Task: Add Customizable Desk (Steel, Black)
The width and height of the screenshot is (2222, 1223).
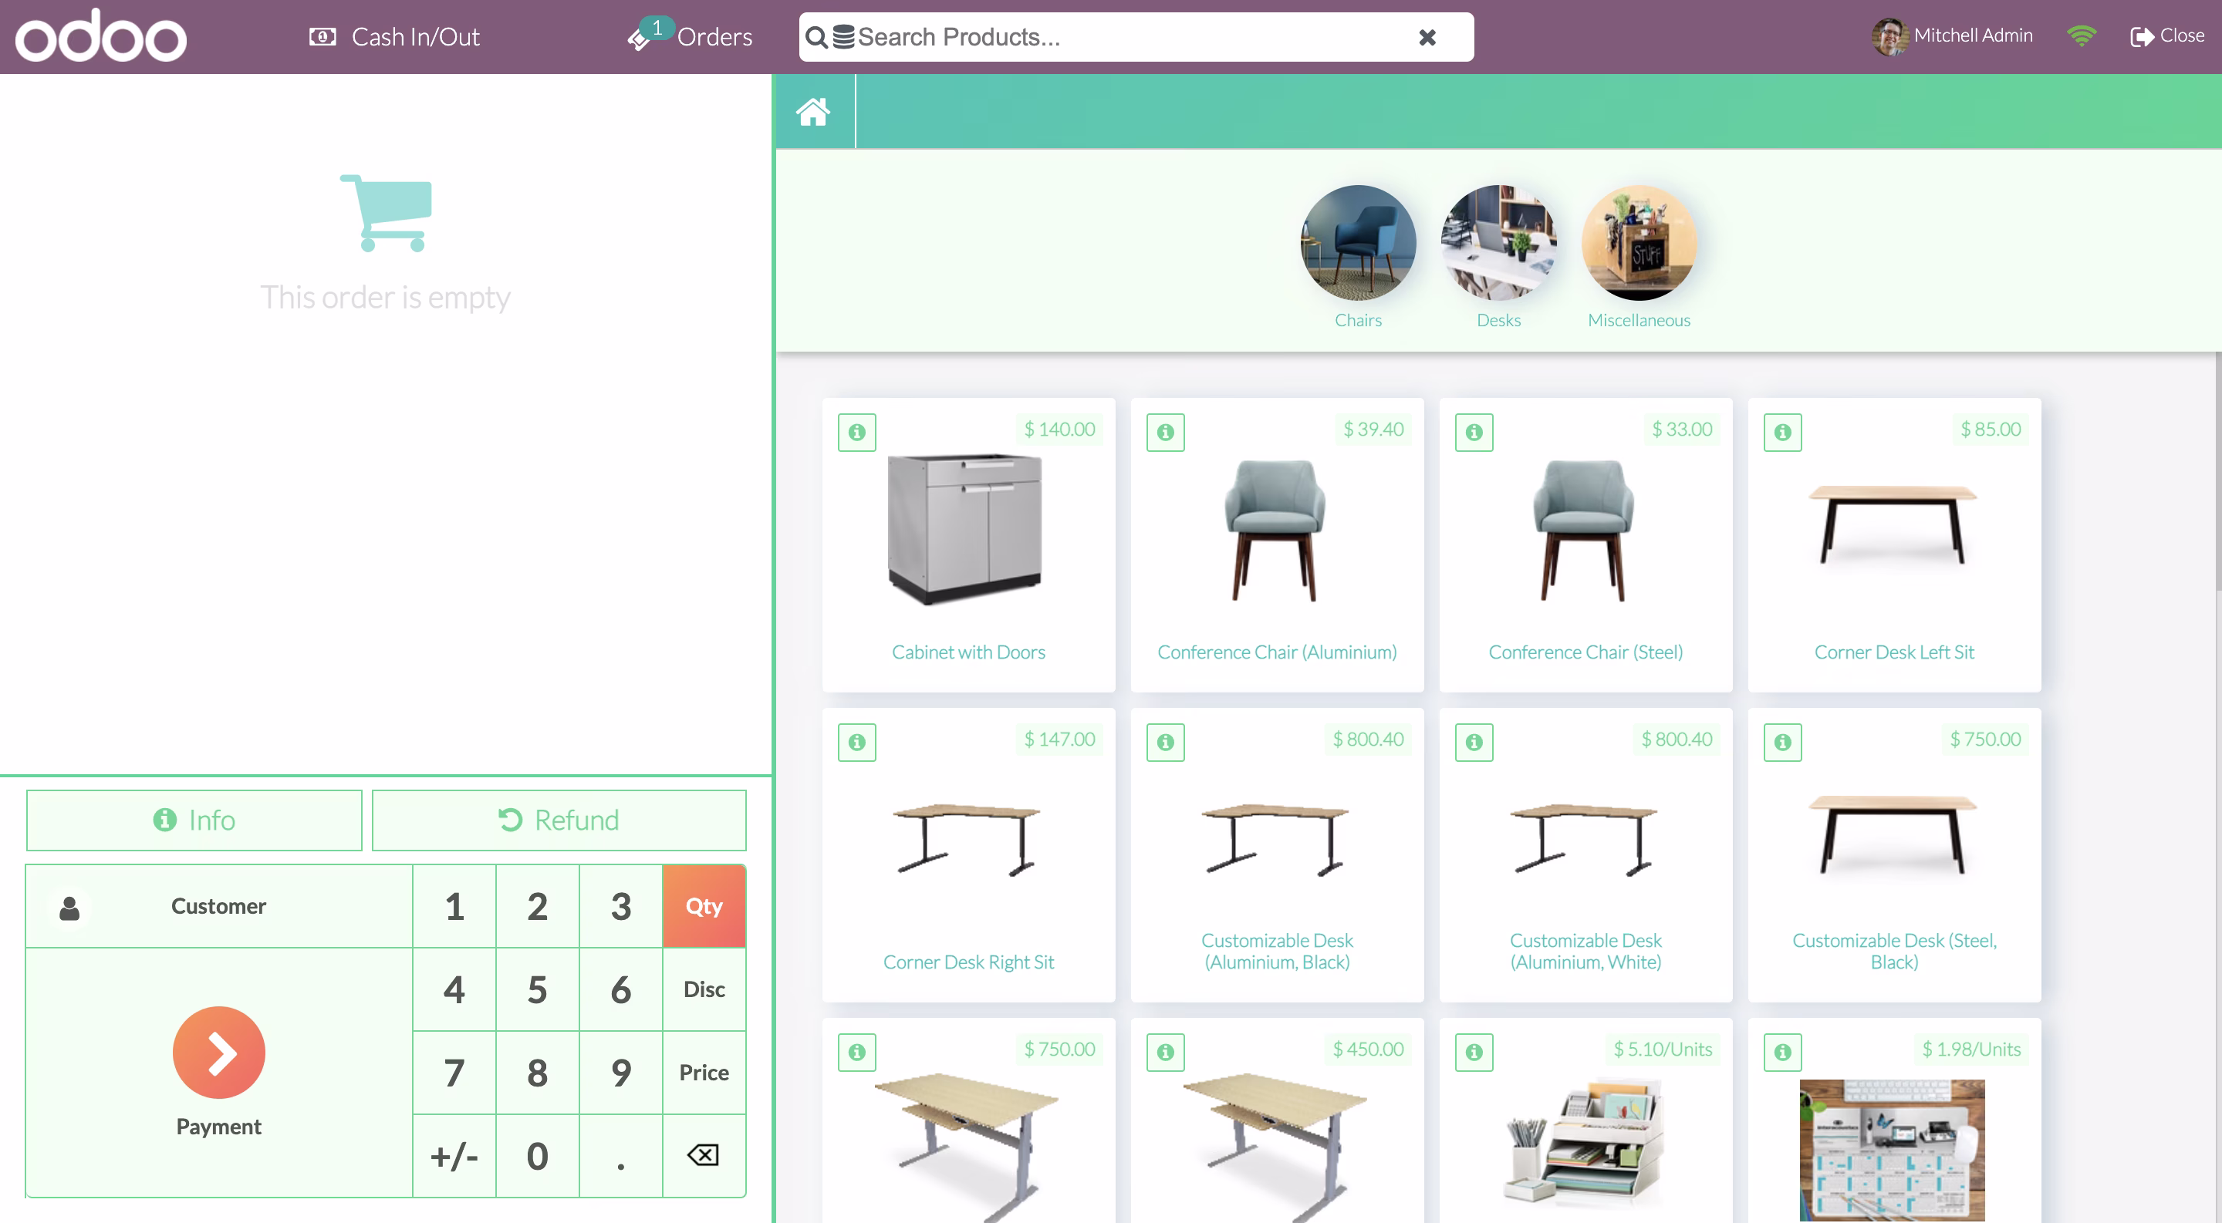Action: click(1894, 855)
